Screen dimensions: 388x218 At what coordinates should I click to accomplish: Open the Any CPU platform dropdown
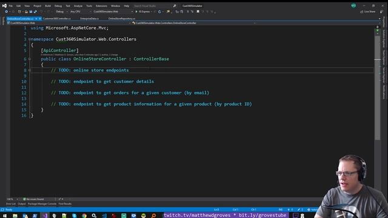(81, 12)
